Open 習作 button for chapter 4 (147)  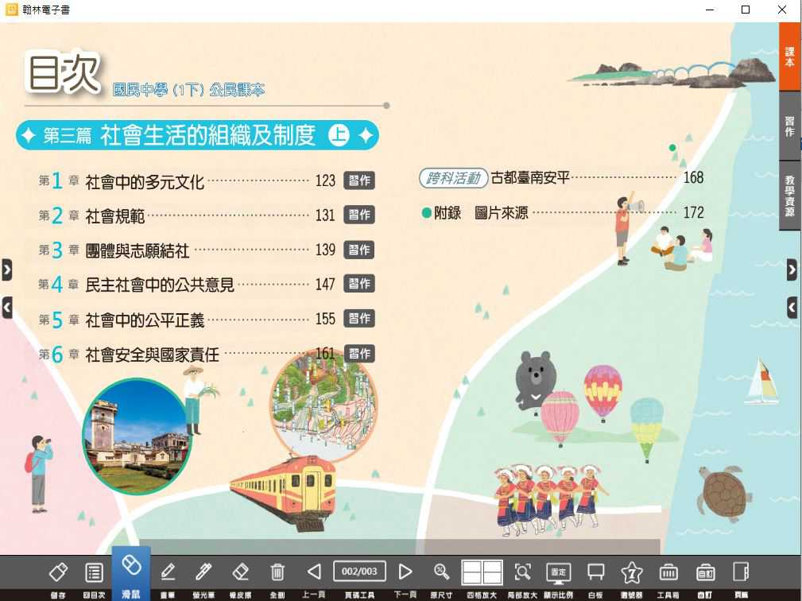[x=359, y=284]
